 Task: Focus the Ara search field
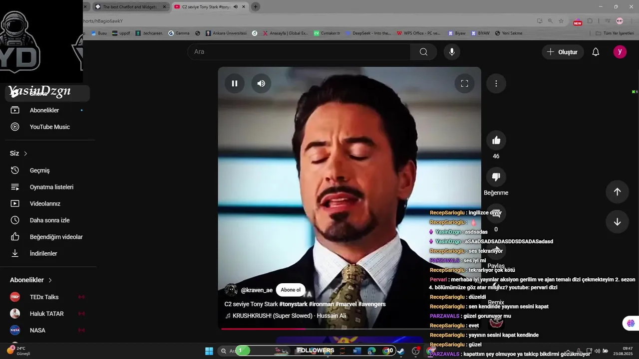pos(299,52)
